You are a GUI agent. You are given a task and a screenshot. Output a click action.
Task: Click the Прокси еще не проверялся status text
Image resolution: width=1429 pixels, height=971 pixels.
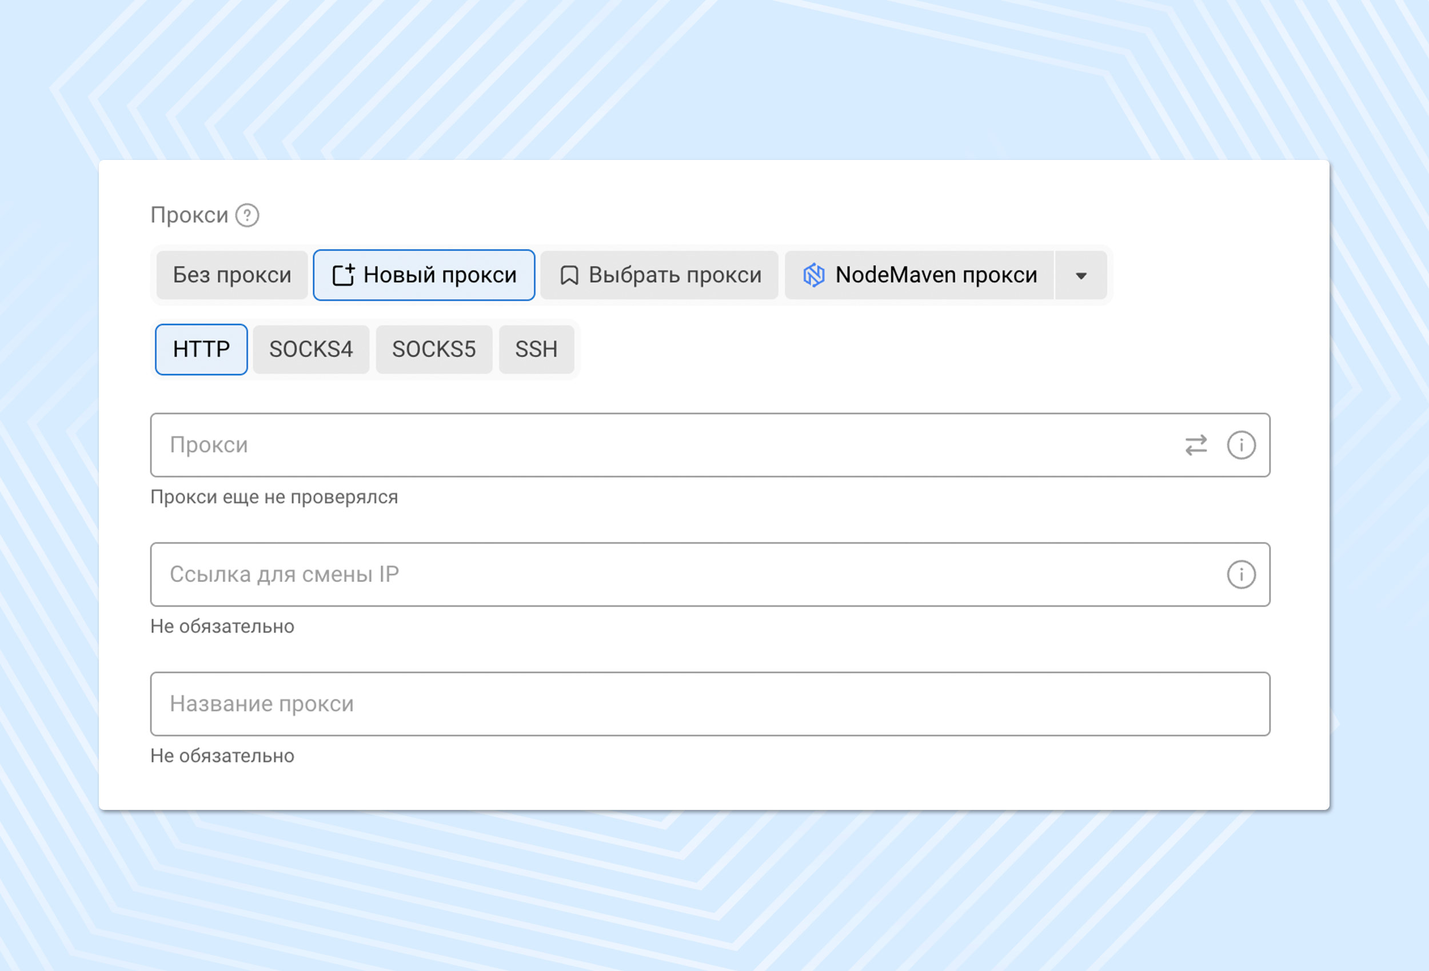(x=274, y=496)
